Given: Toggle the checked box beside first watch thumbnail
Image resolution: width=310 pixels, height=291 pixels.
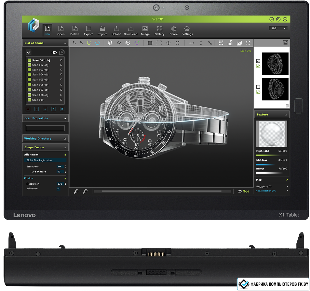Looking at the screenshot, I should pos(258,61).
